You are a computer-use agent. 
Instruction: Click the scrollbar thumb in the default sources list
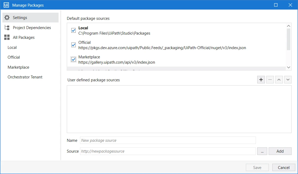288,39
